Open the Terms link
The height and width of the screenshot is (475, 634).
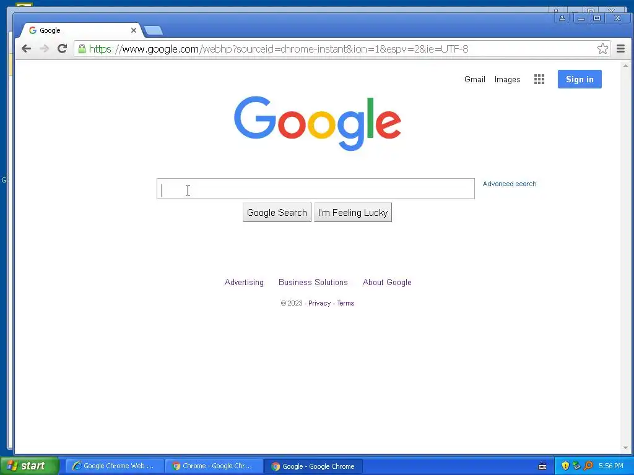(x=345, y=303)
